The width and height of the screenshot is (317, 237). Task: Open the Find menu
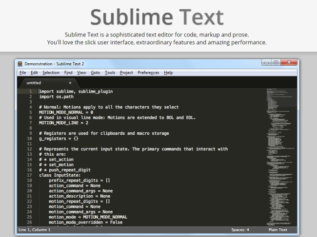[68, 73]
